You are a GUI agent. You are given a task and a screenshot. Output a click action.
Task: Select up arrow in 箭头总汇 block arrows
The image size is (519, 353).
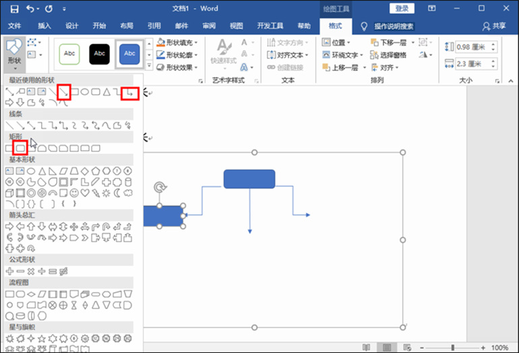click(31, 227)
